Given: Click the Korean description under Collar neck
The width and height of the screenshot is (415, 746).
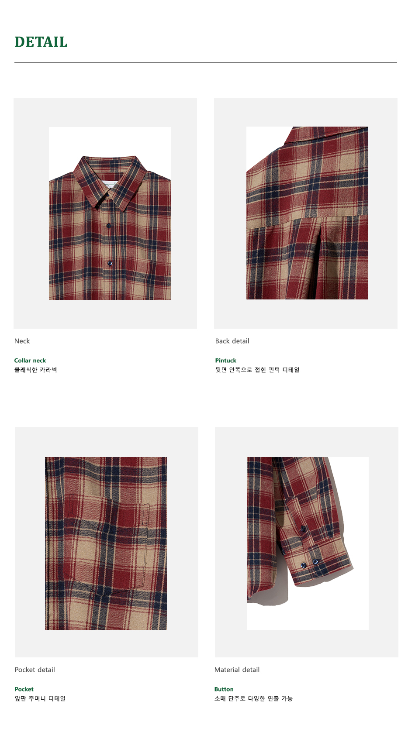Looking at the screenshot, I should coord(36,370).
